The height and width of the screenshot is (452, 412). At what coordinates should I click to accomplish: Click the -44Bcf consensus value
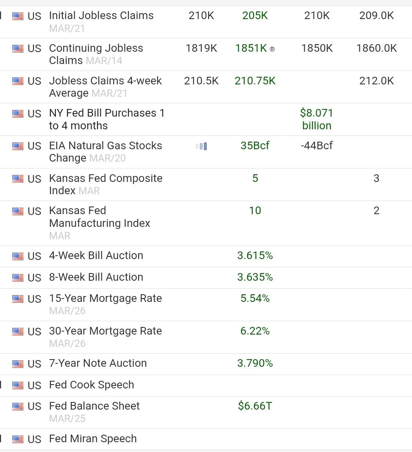coord(317,145)
